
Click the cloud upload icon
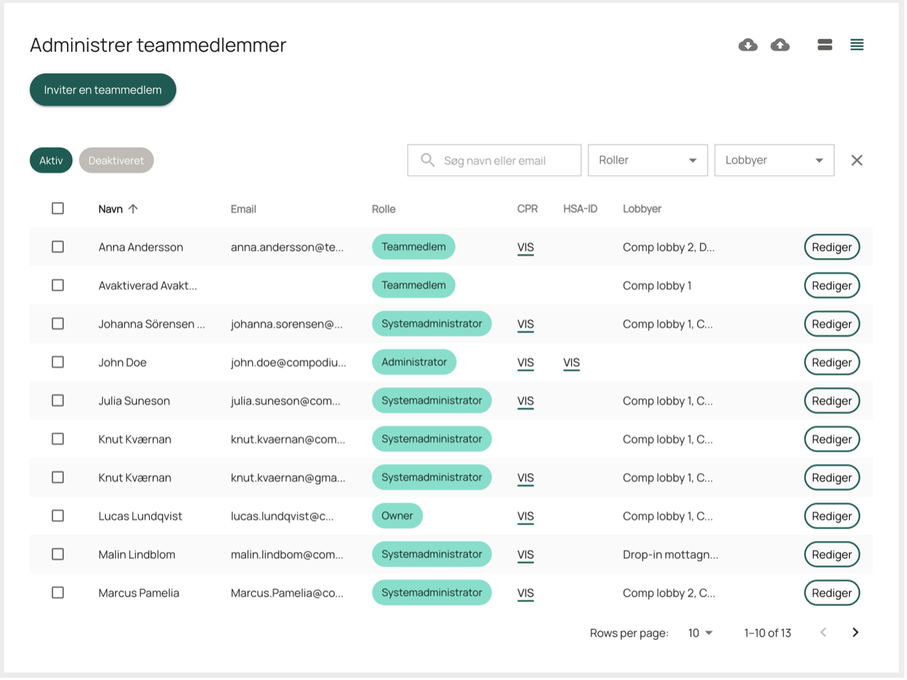click(x=780, y=45)
